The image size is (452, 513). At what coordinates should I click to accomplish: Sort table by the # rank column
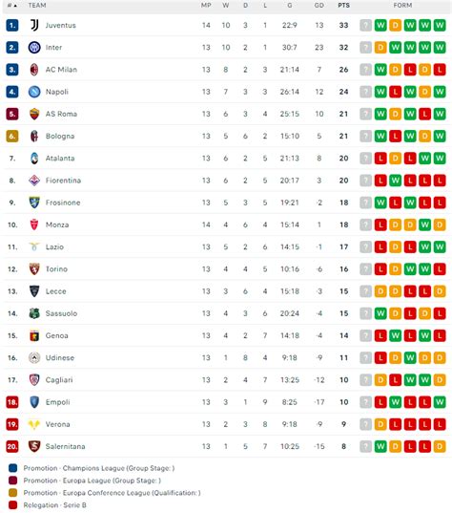(x=12, y=6)
